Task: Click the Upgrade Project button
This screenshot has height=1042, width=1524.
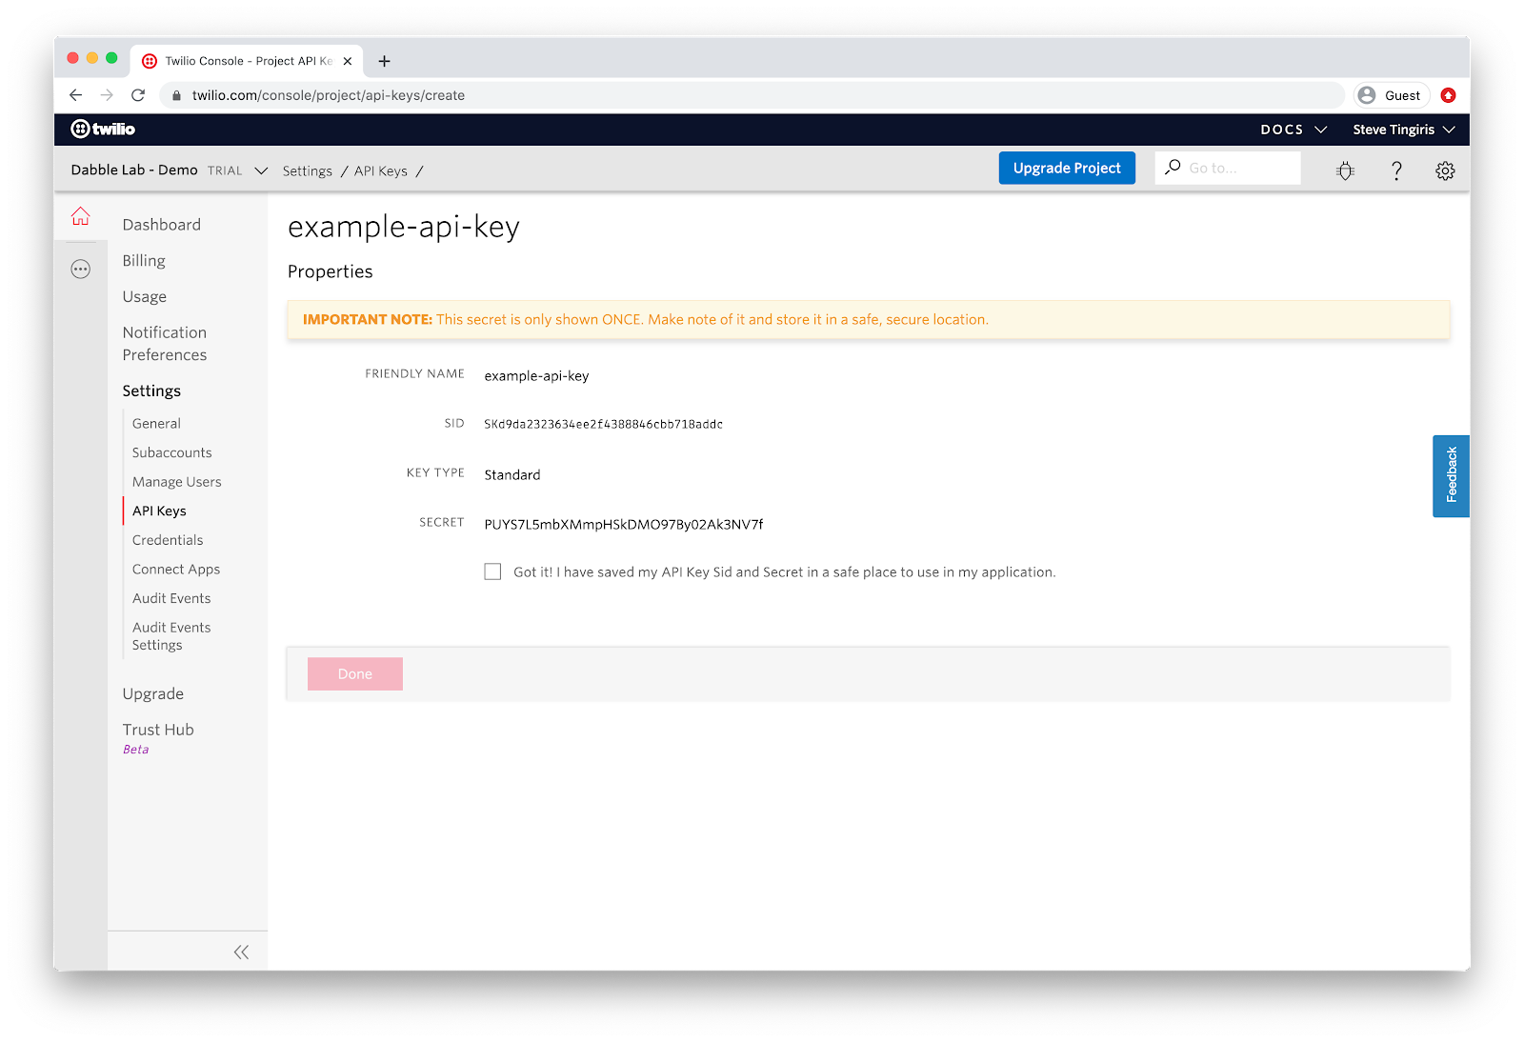Action: click(x=1067, y=168)
